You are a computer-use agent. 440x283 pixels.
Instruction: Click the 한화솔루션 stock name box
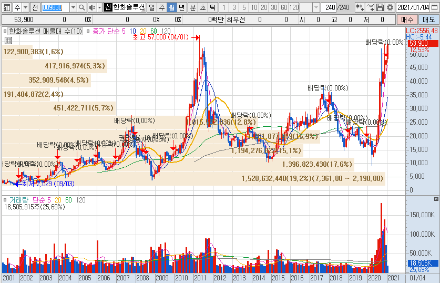click(129, 7)
